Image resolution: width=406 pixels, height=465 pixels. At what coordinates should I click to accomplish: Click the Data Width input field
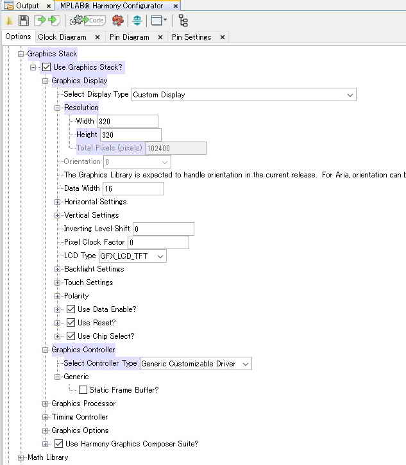tap(133, 189)
